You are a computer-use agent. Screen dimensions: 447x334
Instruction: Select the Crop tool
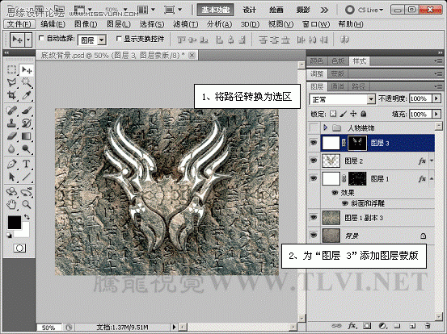[11, 95]
